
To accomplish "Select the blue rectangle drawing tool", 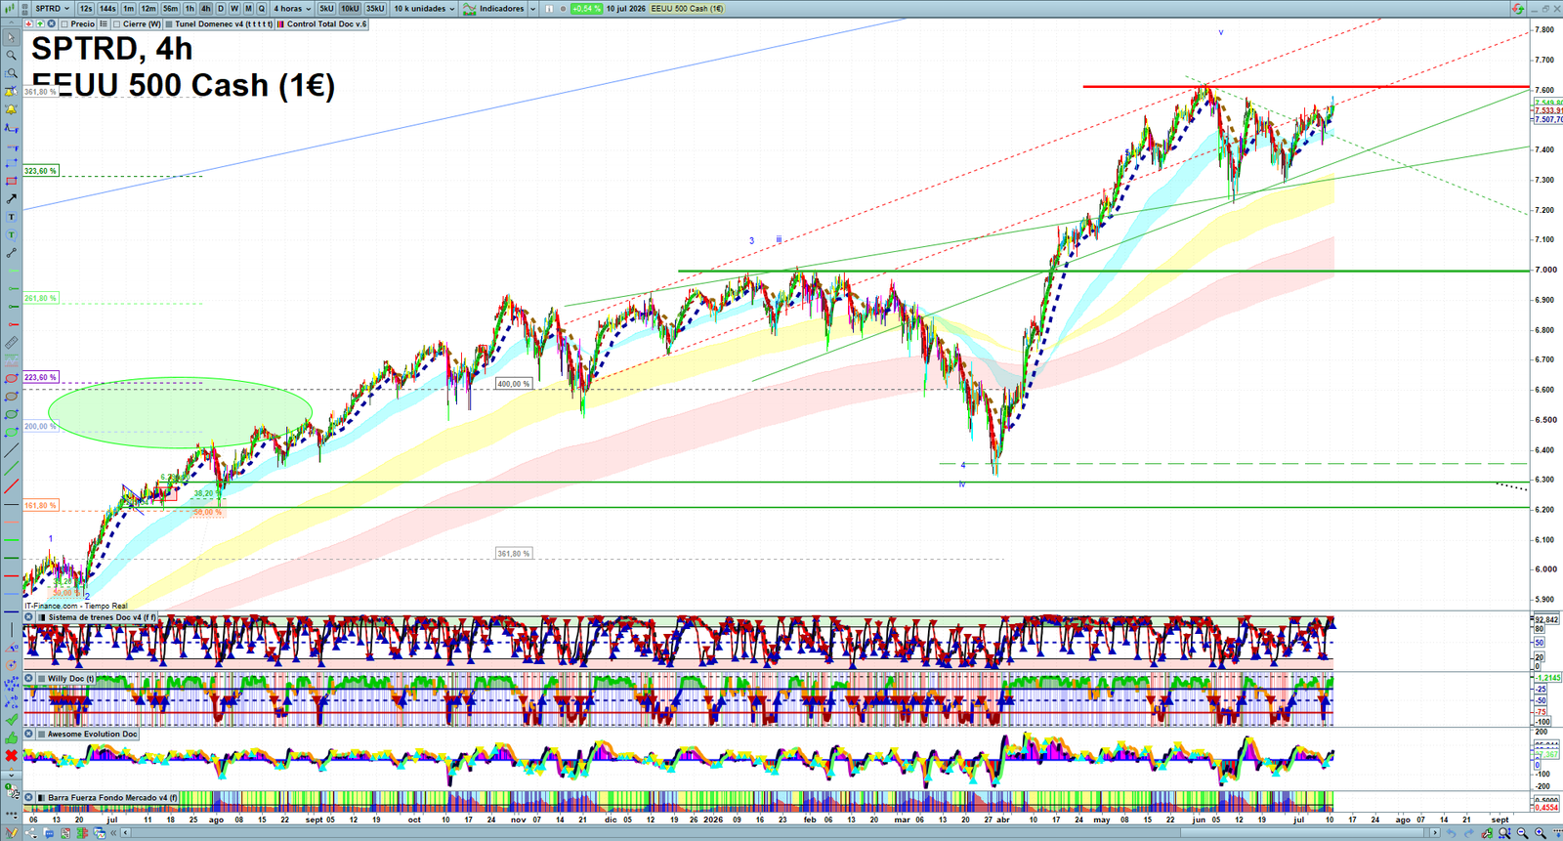I will (11, 163).
